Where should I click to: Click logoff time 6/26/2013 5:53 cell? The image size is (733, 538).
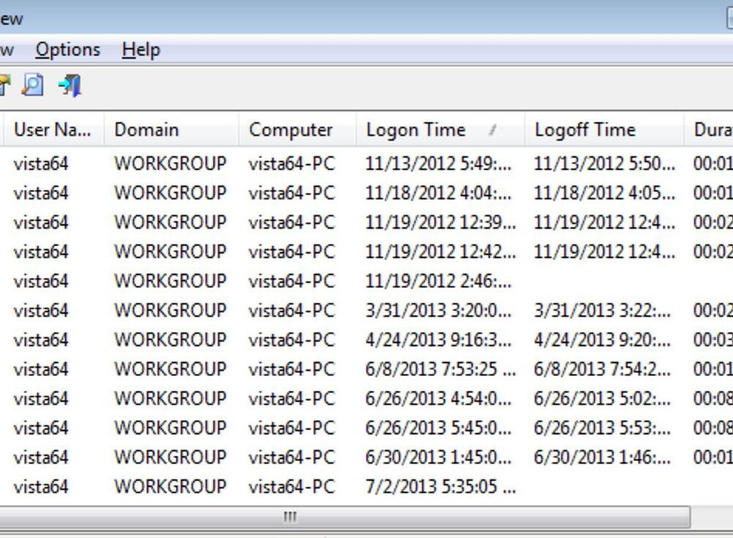[x=602, y=428]
